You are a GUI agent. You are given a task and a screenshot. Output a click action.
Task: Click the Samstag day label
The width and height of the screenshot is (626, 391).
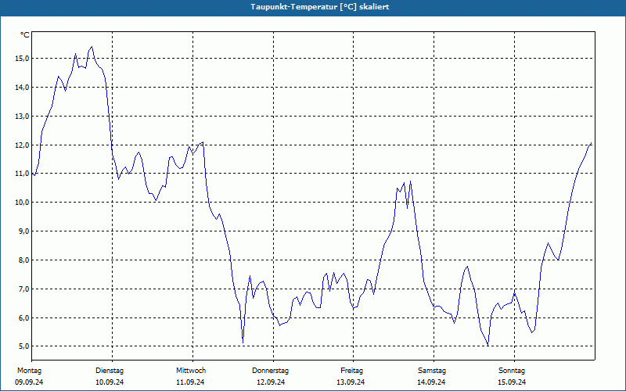[x=432, y=371]
